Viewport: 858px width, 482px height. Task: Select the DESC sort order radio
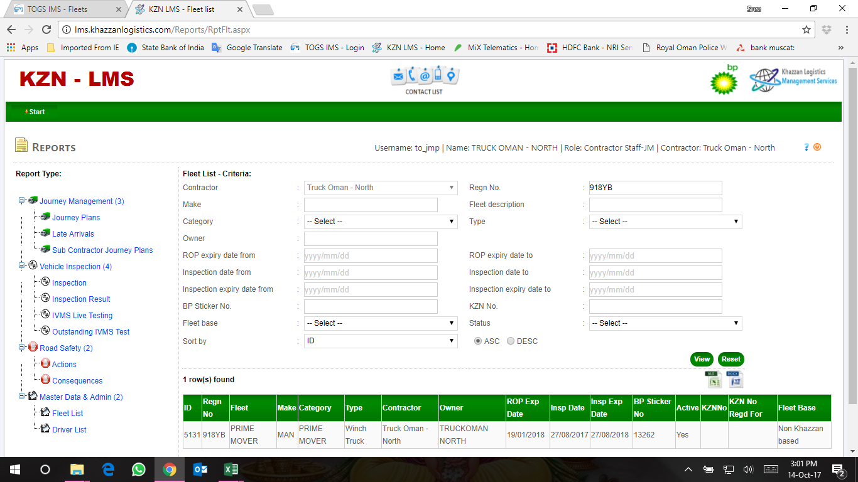pyautogui.click(x=511, y=341)
